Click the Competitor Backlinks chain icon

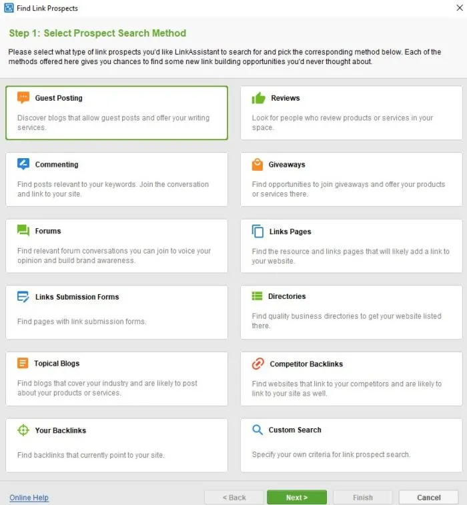point(258,364)
